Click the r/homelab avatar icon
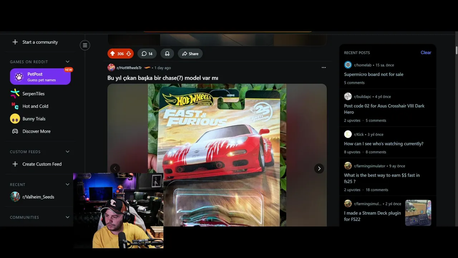This screenshot has height=258, width=458. point(348,65)
